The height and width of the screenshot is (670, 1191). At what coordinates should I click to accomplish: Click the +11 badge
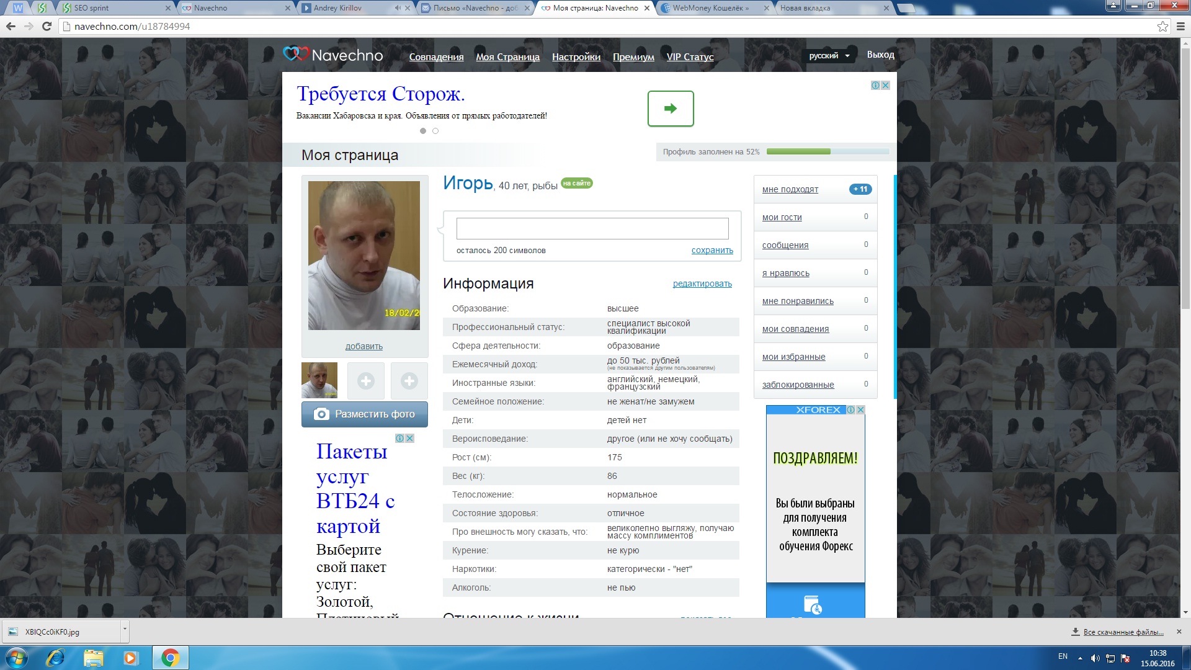[x=860, y=189]
